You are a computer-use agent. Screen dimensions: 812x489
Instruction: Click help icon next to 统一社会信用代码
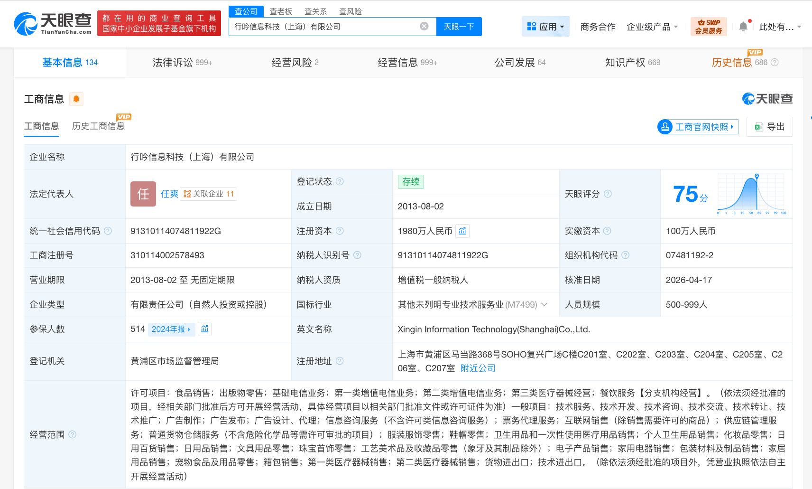108,231
